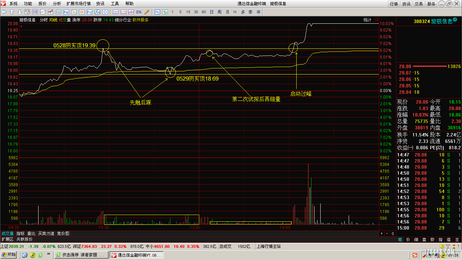This screenshot has width=462, height=260.
Task: Click the 统计 button on chart
Action: click(367, 20)
